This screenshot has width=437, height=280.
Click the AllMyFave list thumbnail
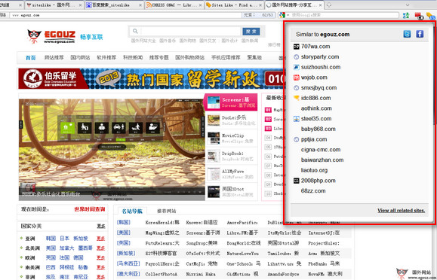point(214,174)
